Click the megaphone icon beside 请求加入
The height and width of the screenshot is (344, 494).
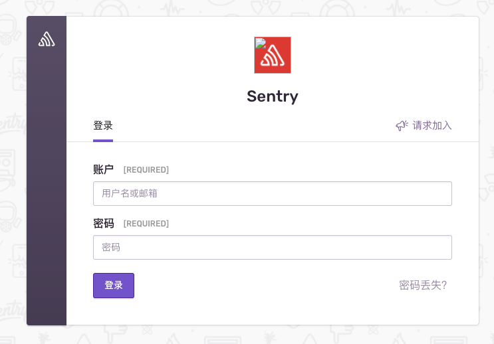tap(402, 126)
